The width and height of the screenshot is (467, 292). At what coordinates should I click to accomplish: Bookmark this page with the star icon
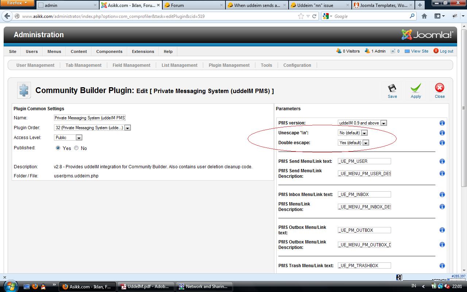point(301,16)
